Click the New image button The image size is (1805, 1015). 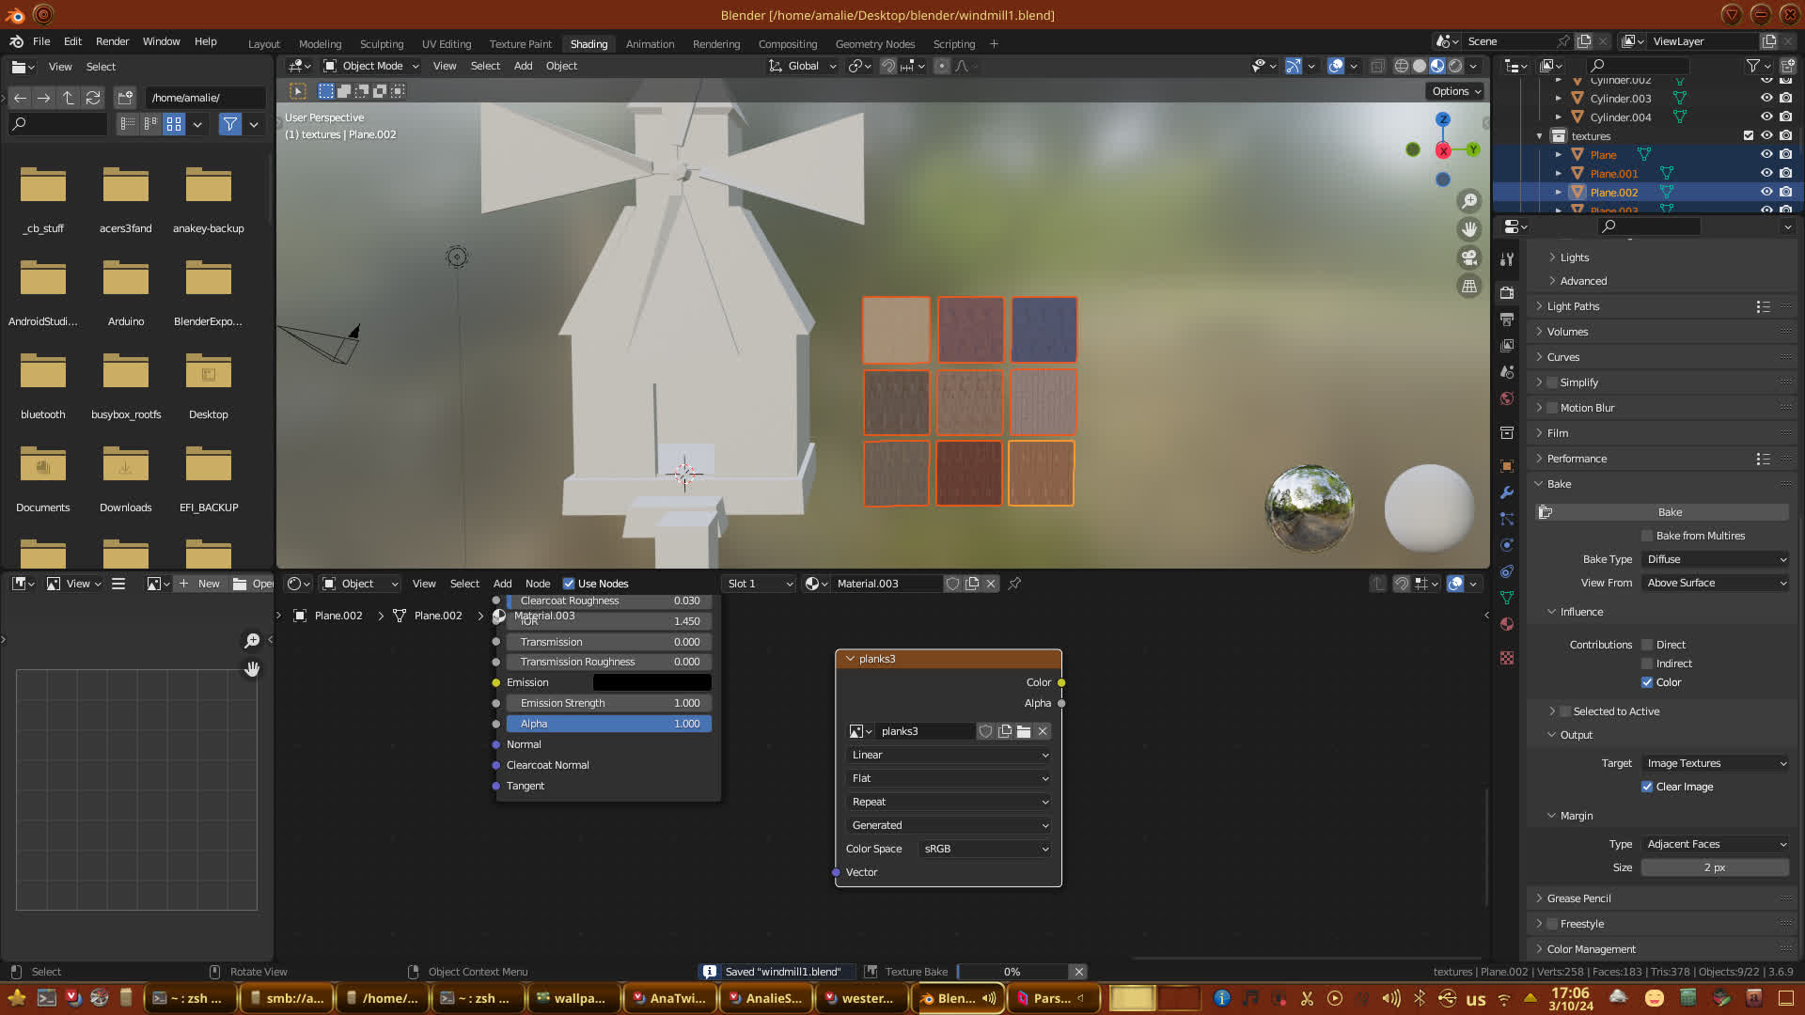pos(199,584)
